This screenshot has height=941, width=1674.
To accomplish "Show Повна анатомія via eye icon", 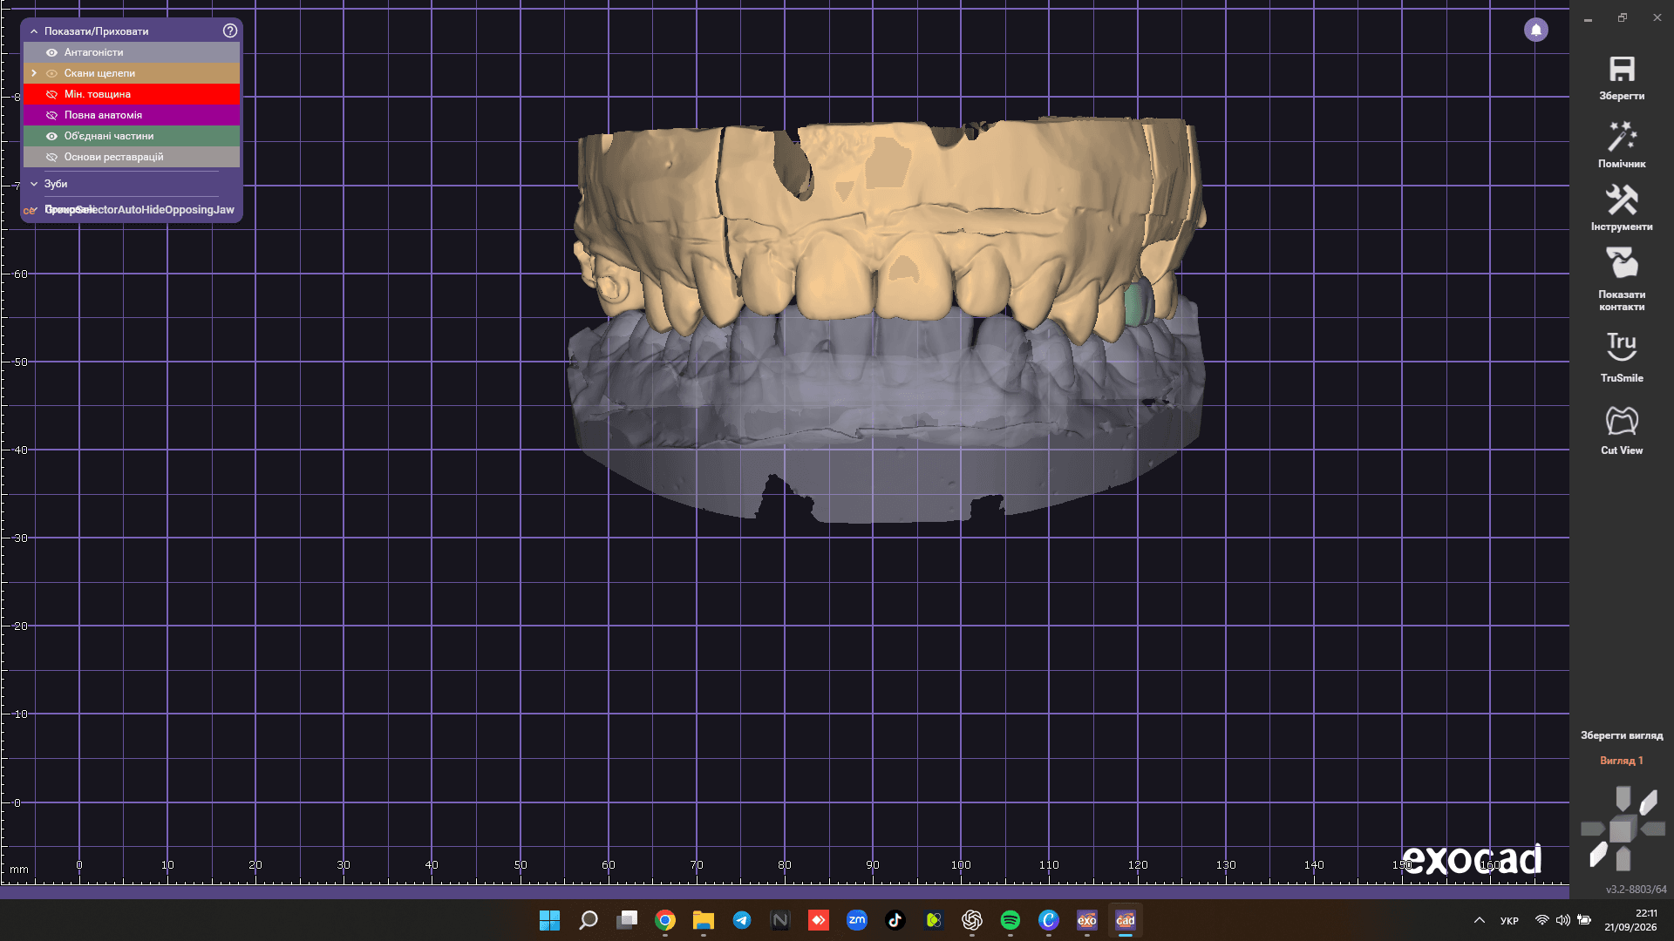I will [x=51, y=115].
